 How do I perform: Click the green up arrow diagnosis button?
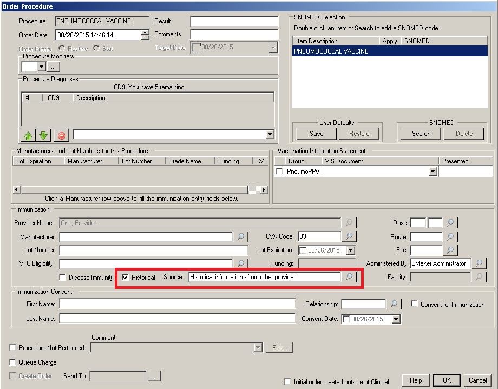pyautogui.click(x=28, y=135)
